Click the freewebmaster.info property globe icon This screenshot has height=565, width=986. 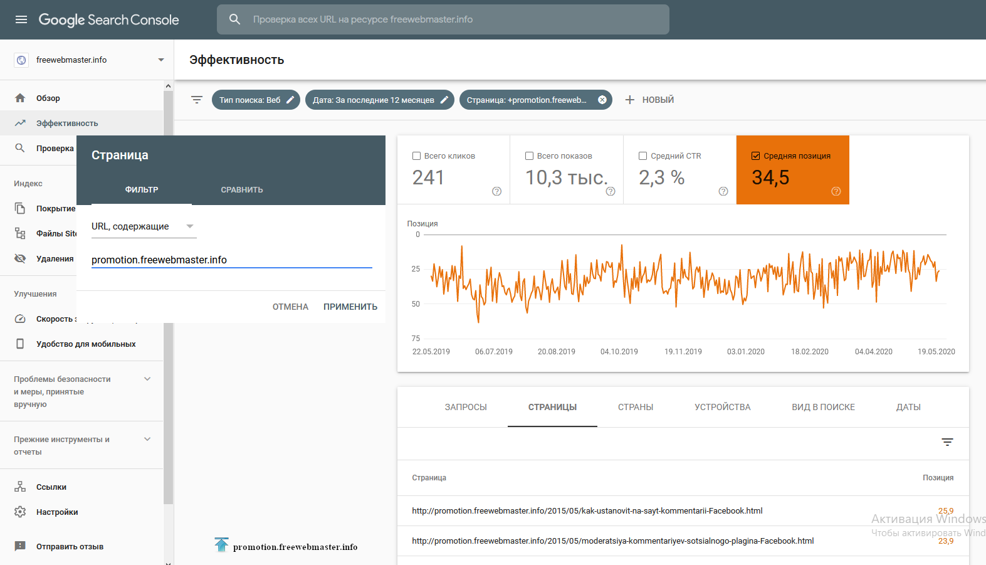pos(21,60)
